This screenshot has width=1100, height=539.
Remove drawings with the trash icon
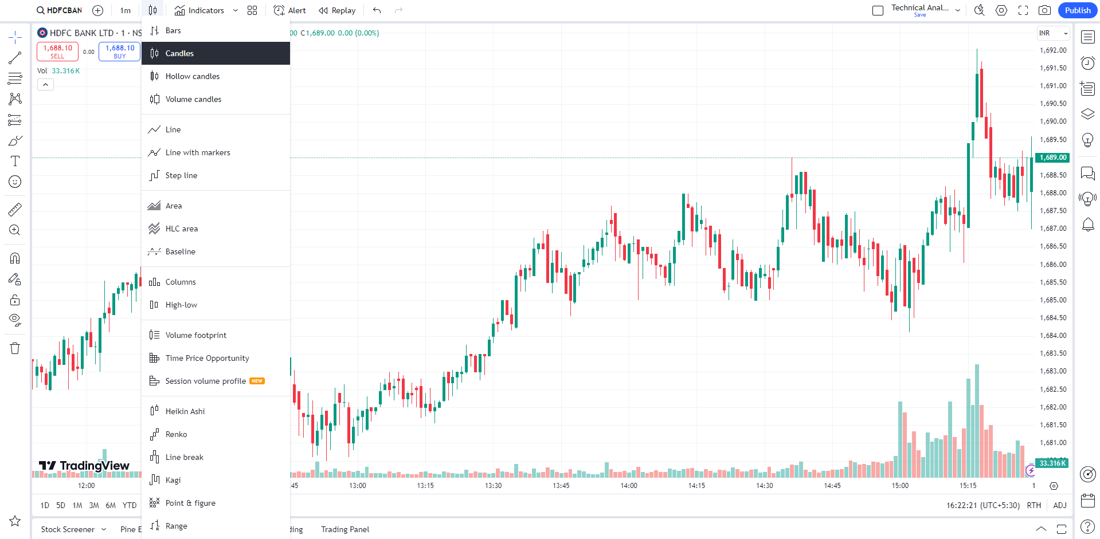(15, 348)
